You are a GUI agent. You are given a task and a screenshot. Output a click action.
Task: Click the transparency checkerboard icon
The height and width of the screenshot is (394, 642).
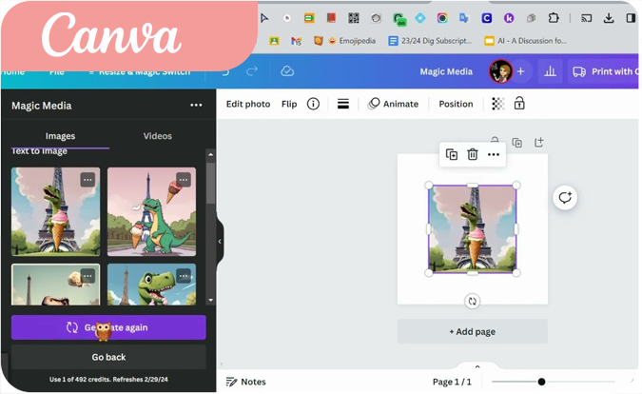(498, 104)
